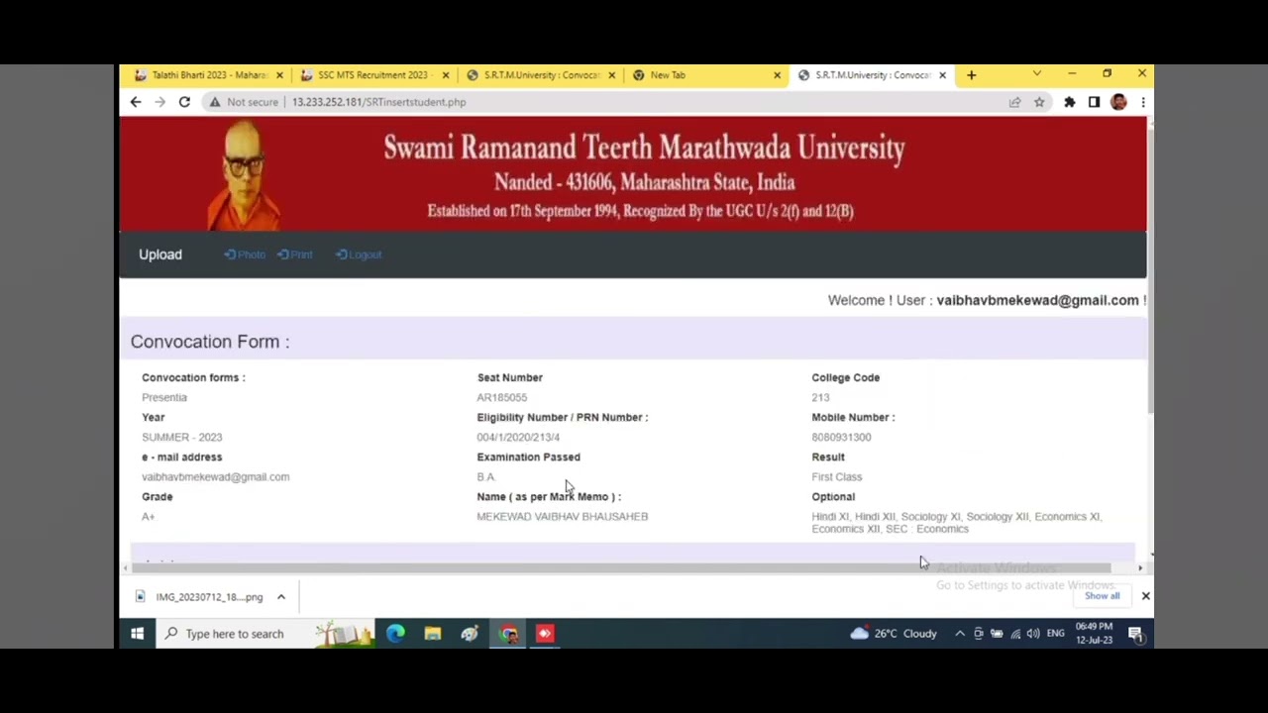
Task: Open the Chrome profile avatar
Action: tap(1118, 102)
